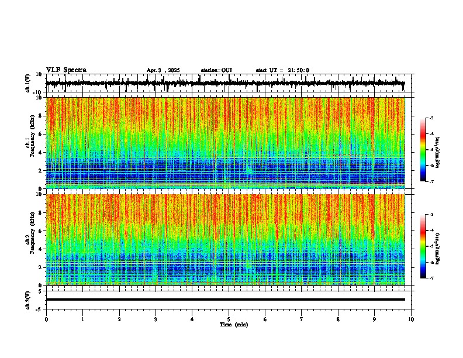The width and height of the screenshot is (463, 358).
Task: Click the "Time (min)" axis title
Action: (234, 325)
